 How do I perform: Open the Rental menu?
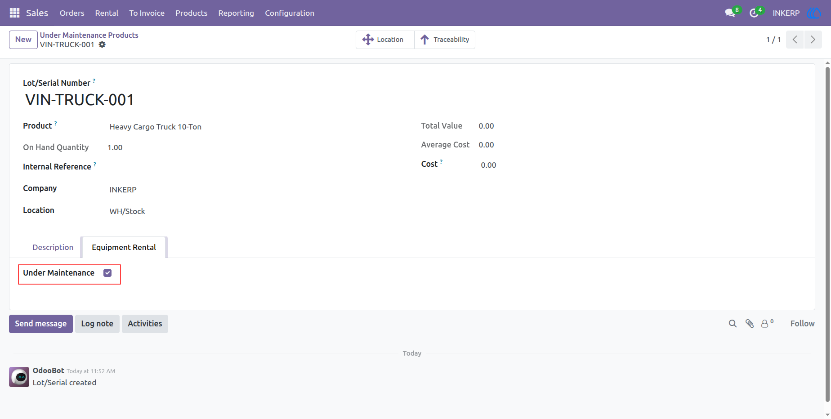pyautogui.click(x=107, y=13)
